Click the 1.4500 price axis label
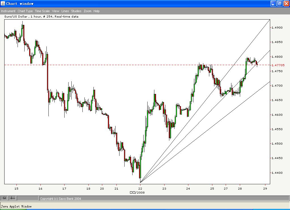Screen dimensions: 290x210 click(x=277, y=143)
